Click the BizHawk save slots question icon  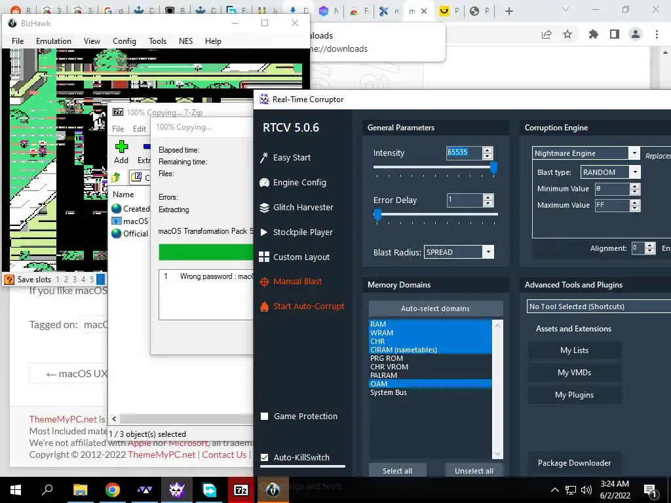coord(9,280)
